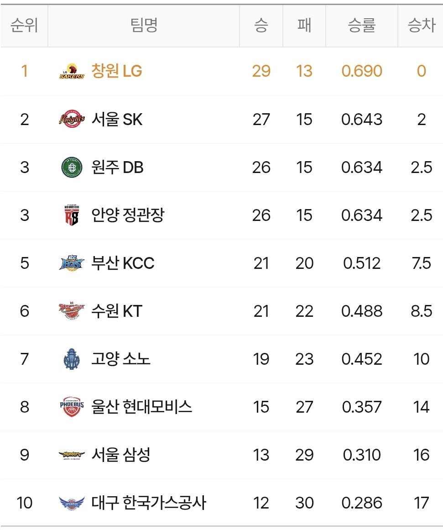443x530 pixels.
Task: Click the Daegu Pegasus logo
Action: 72,503
